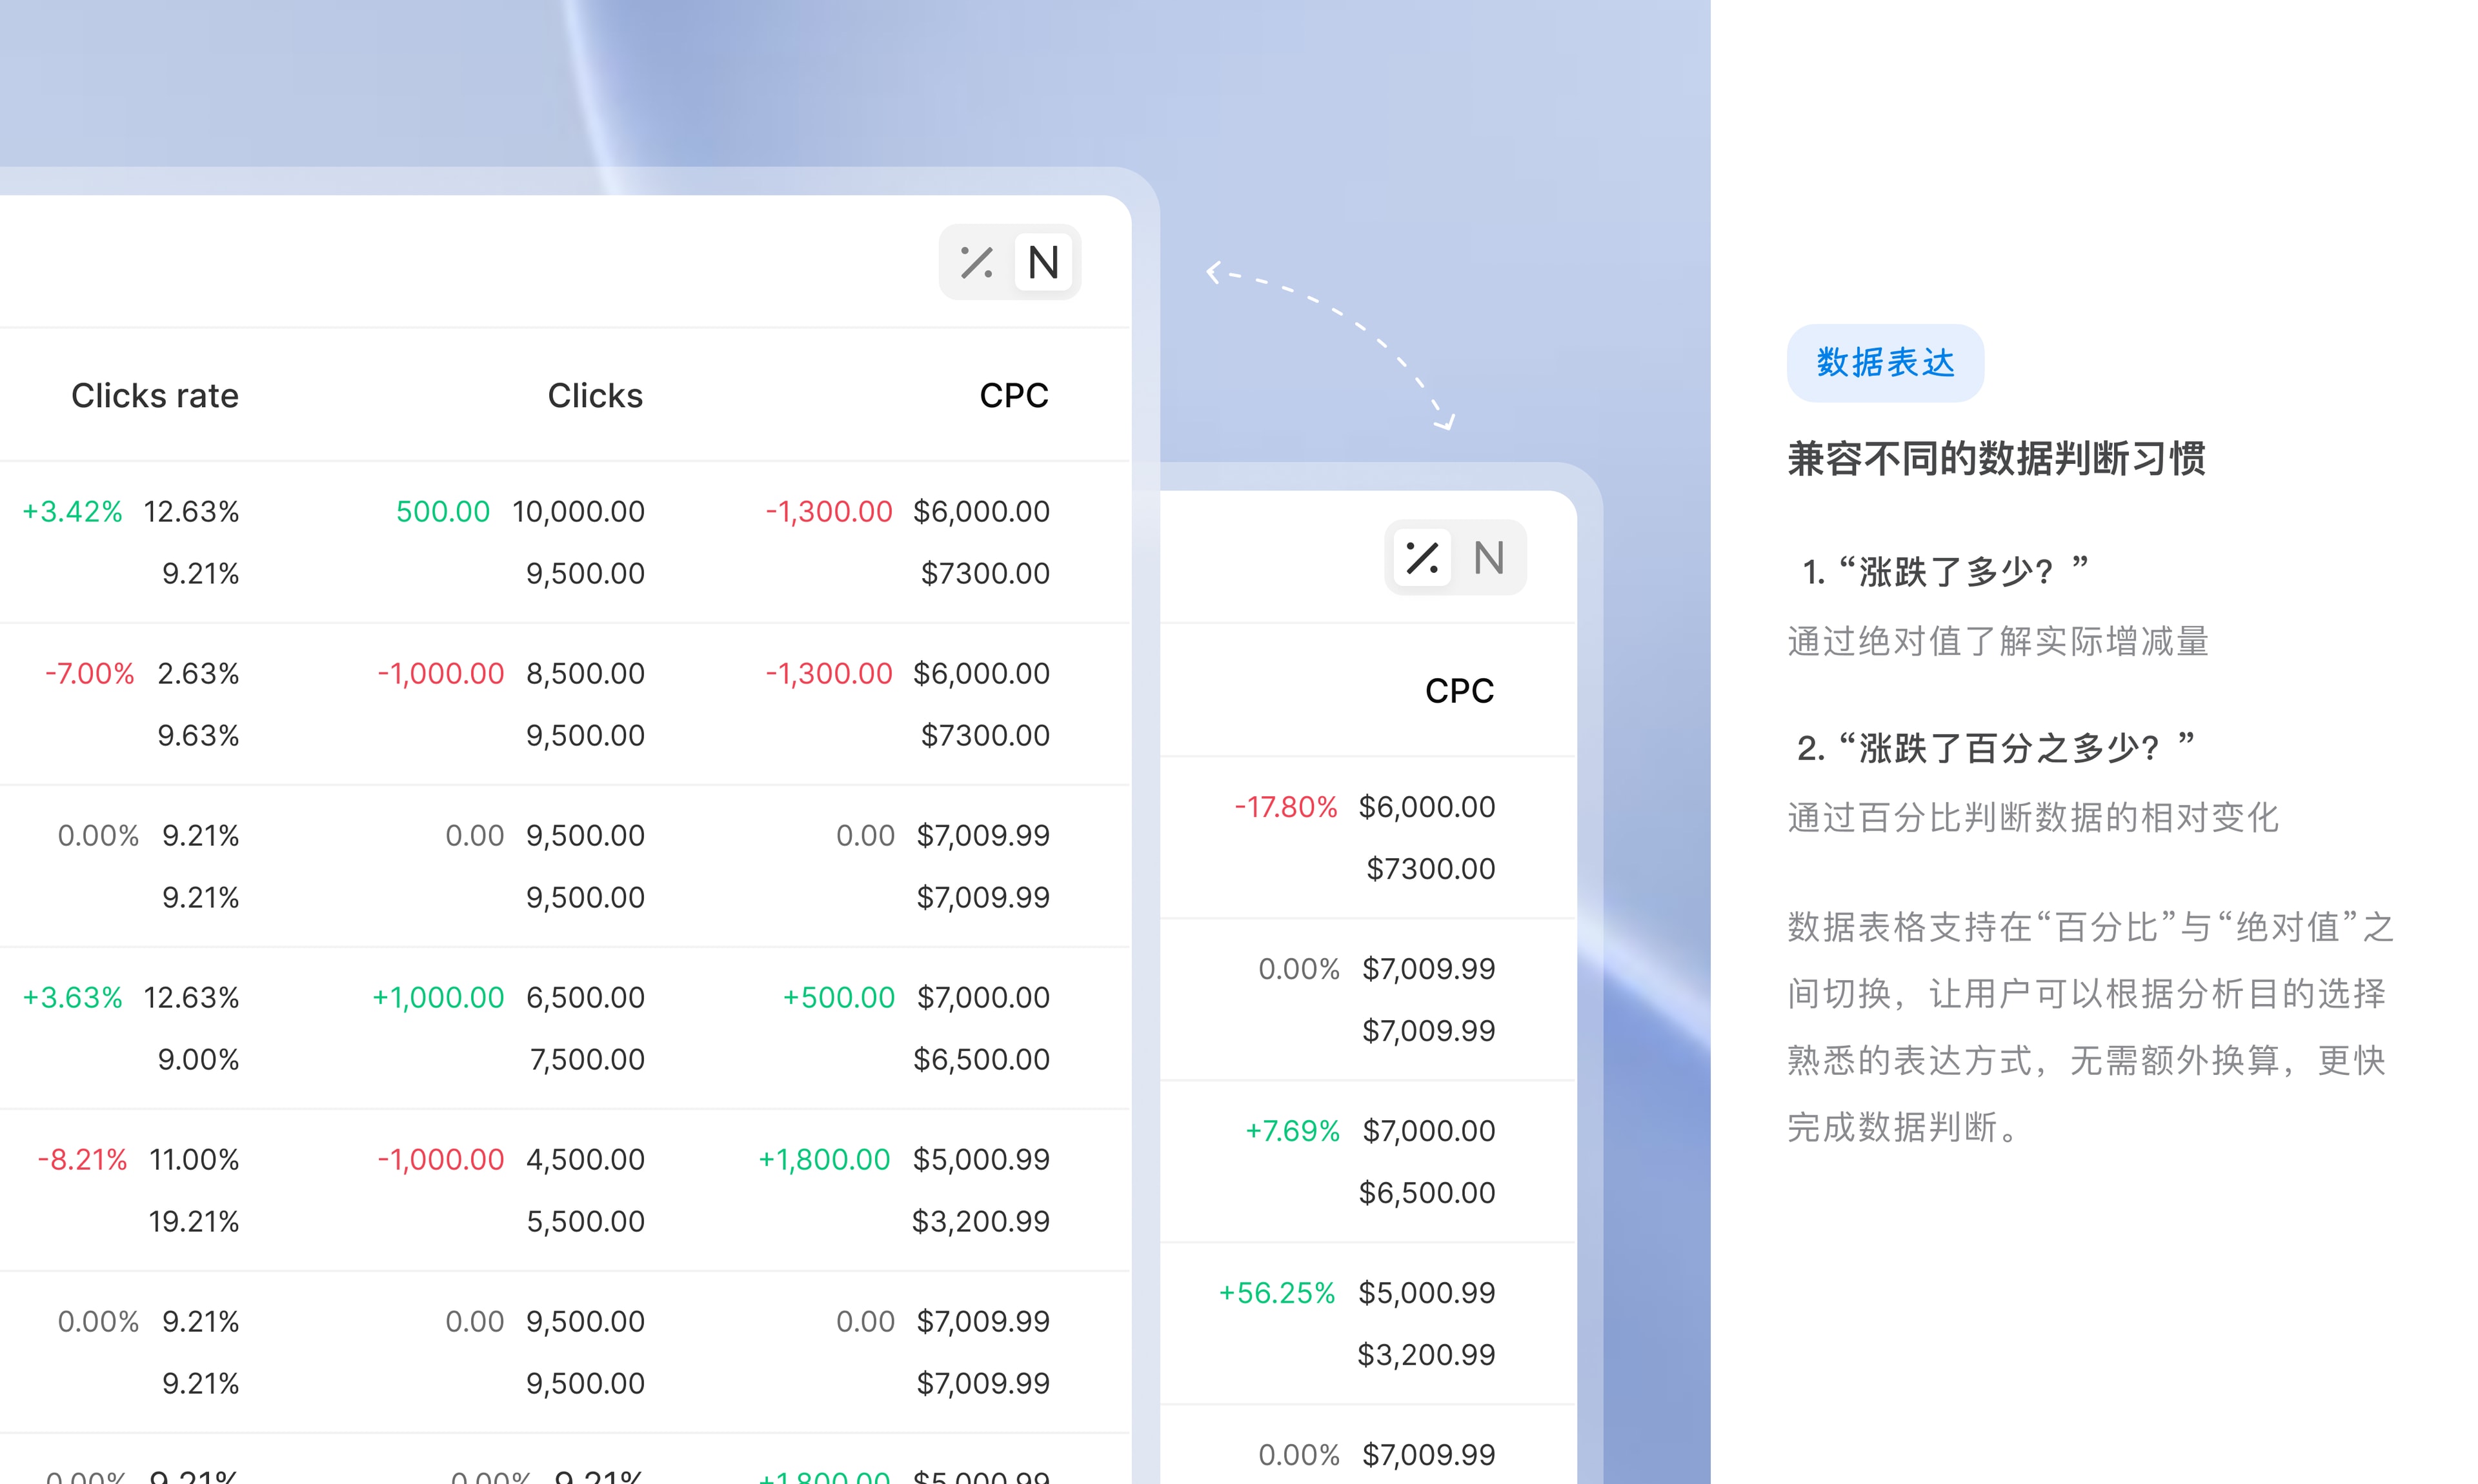The height and width of the screenshot is (1484, 2478).
Task: Click the 11.00% clicks rate value
Action: (x=194, y=1159)
